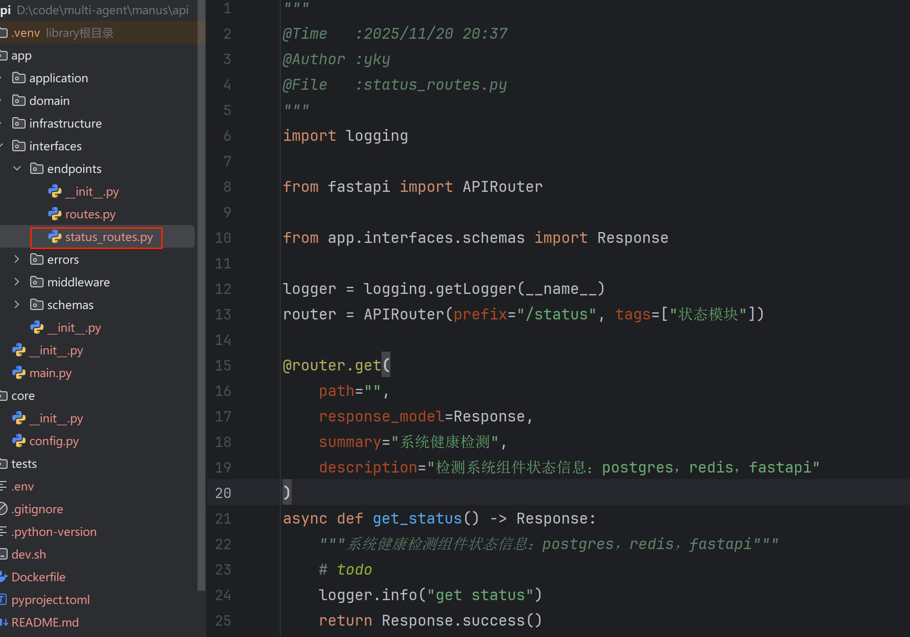Click the ignore-file icon beside .gitignore
Image resolution: width=910 pixels, height=637 pixels.
[x=4, y=509]
